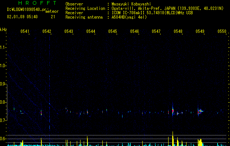The width and height of the screenshot is (230, 146).
Task: Click the 0.8 kHz axis label
Action: tap(3, 102)
